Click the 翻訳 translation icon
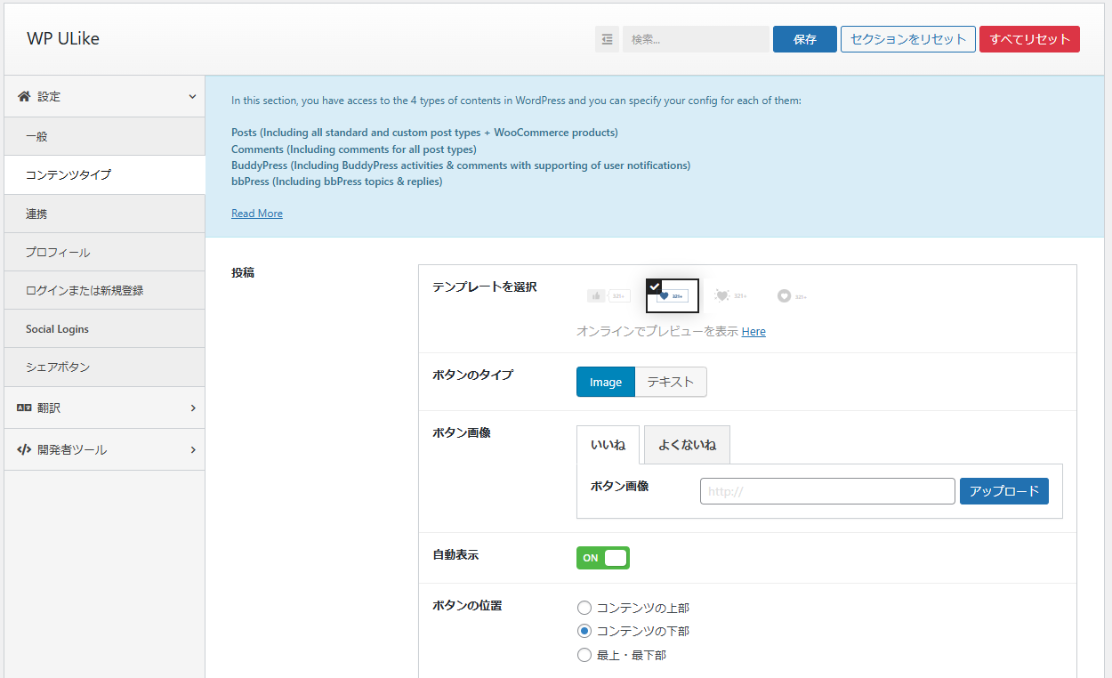This screenshot has height=678, width=1112. tap(24, 408)
